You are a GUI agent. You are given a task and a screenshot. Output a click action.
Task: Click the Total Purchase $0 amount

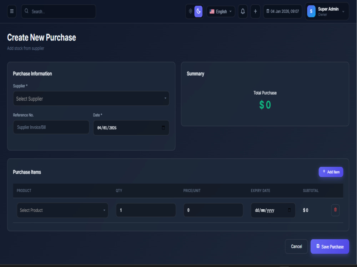265,105
